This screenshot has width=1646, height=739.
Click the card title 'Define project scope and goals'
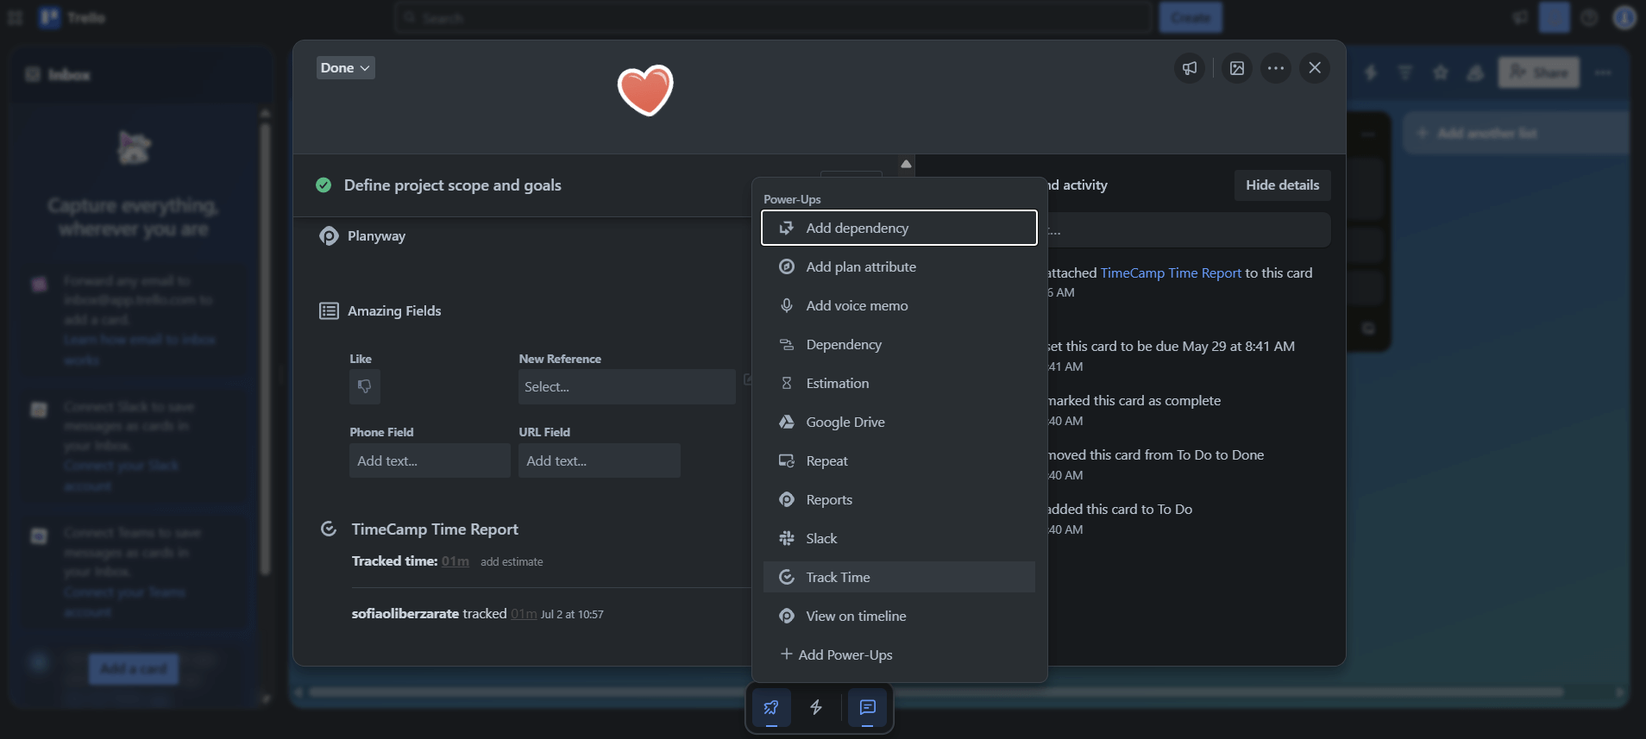click(x=452, y=185)
